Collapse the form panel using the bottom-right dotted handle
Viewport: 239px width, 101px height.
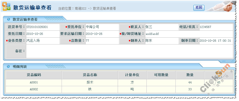coord(224,61)
